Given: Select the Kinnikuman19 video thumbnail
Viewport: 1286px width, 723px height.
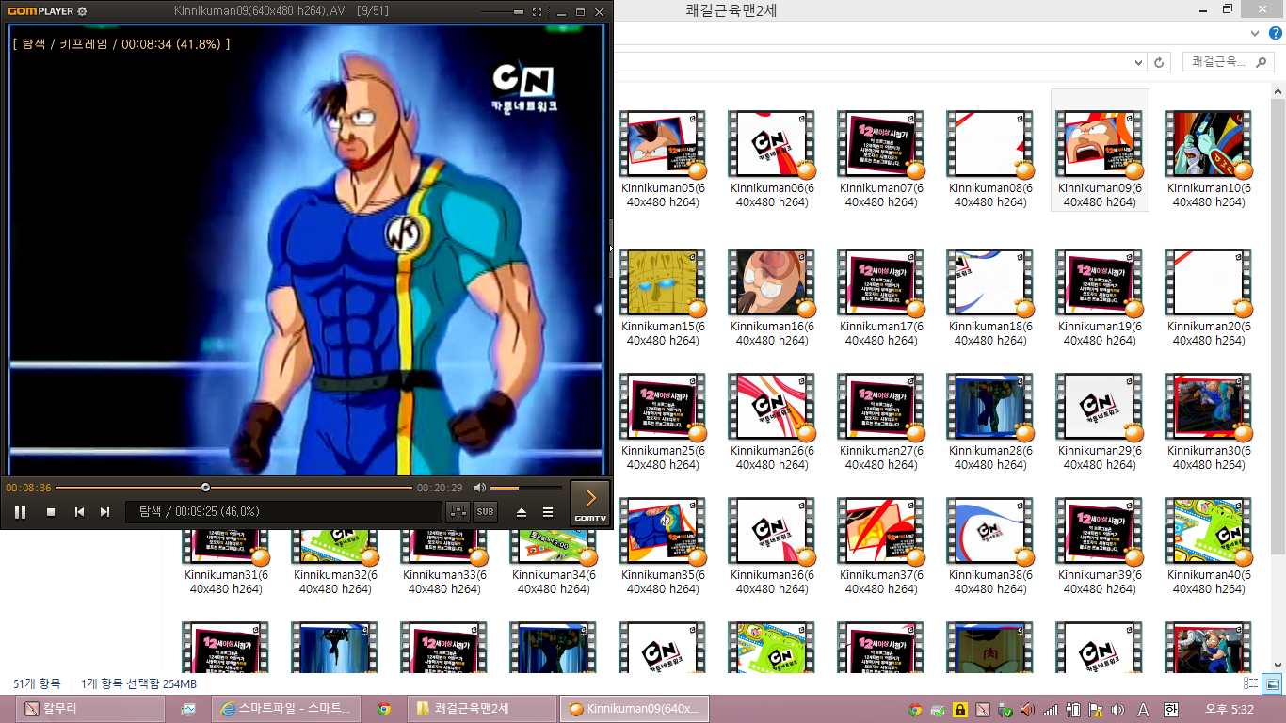Looking at the screenshot, I should (1099, 282).
